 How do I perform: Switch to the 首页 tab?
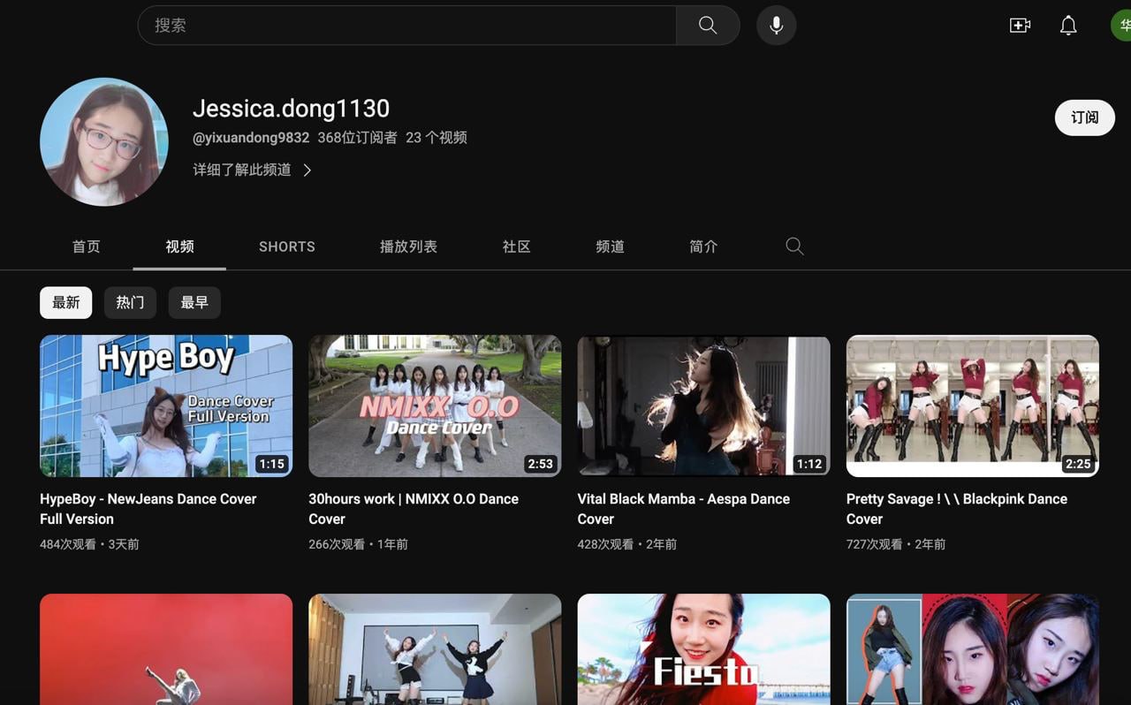(x=86, y=246)
